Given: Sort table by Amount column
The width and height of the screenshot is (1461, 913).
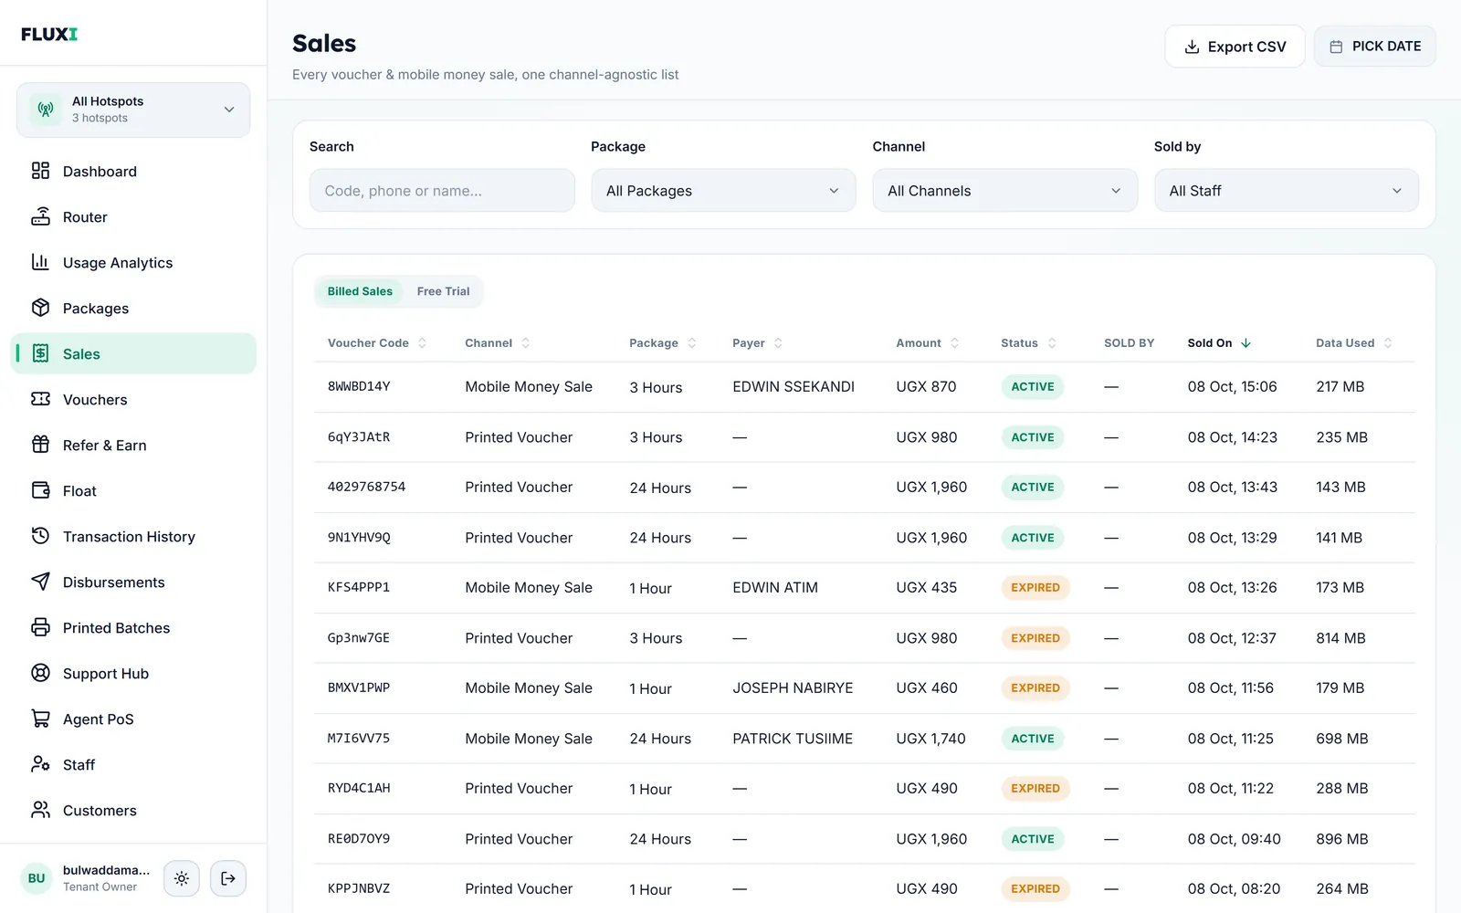Looking at the screenshot, I should click(927, 343).
